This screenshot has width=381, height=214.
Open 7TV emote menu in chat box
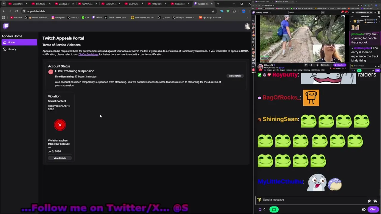(375, 201)
